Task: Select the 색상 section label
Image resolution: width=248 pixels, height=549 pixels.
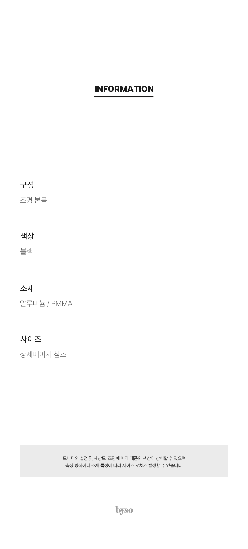Action: pyautogui.click(x=27, y=236)
